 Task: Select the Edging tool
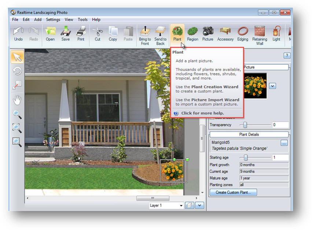tap(243, 34)
